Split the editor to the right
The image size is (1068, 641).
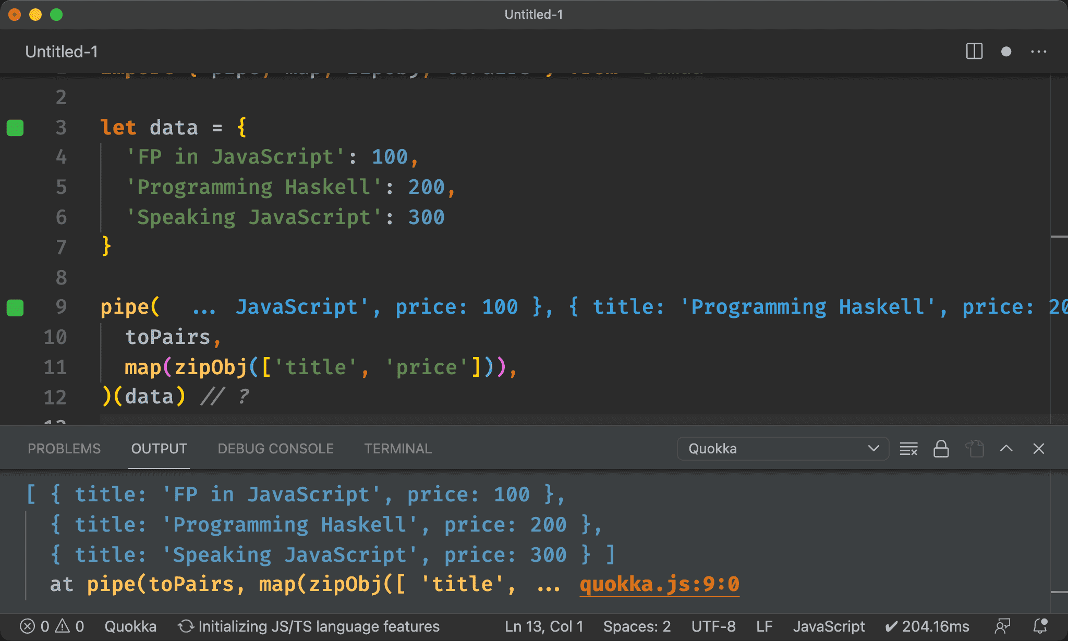pyautogui.click(x=974, y=52)
